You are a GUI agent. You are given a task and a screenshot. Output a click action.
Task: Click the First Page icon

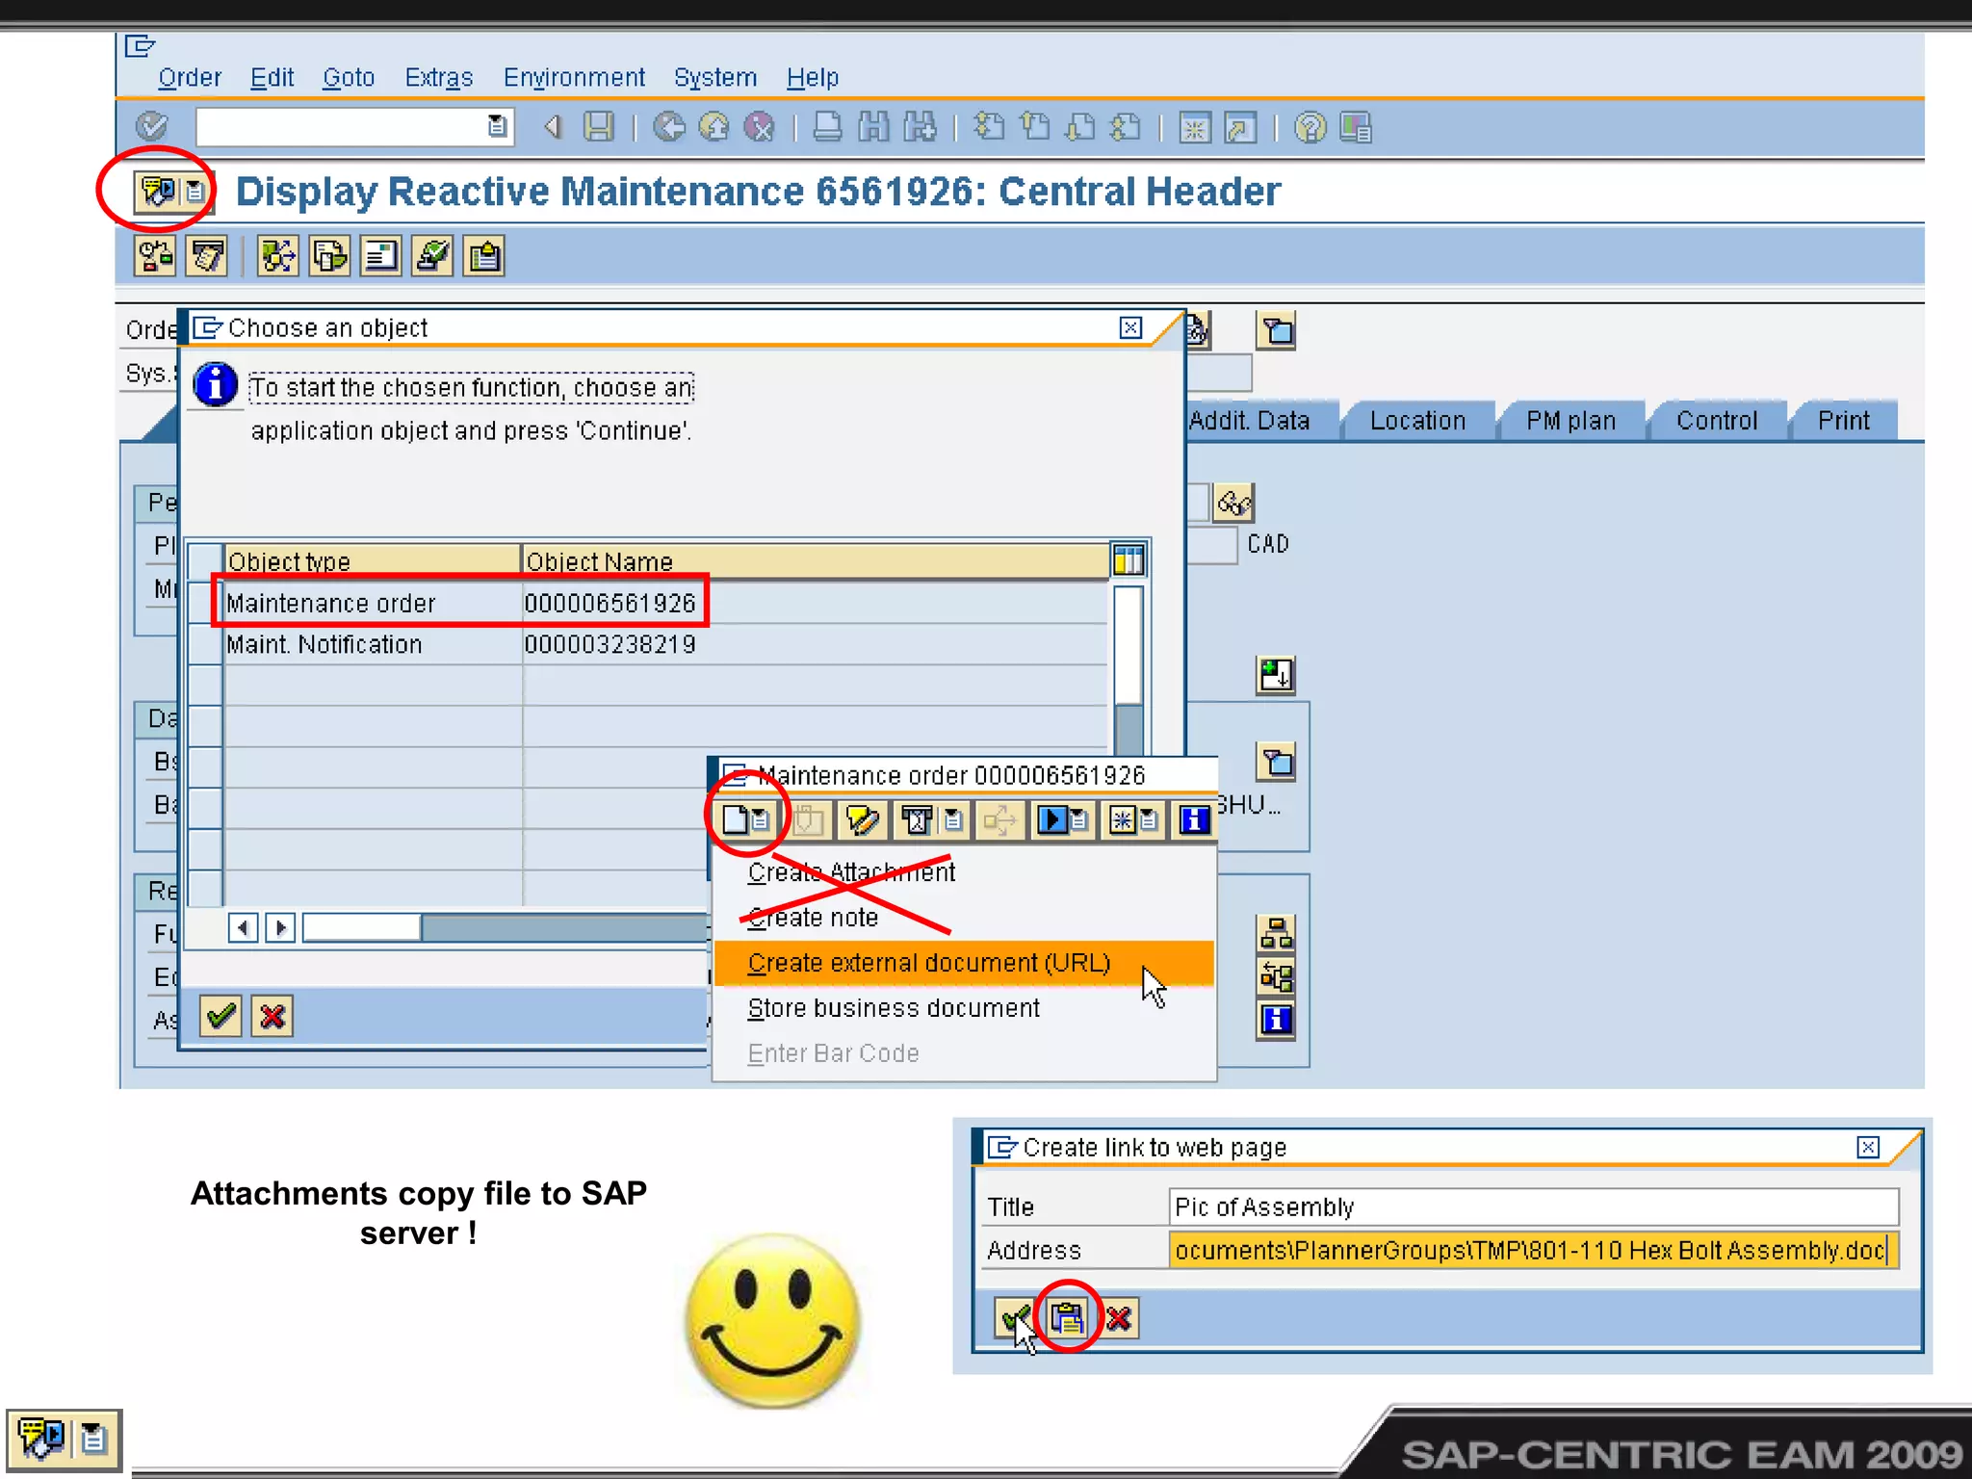tap(989, 126)
